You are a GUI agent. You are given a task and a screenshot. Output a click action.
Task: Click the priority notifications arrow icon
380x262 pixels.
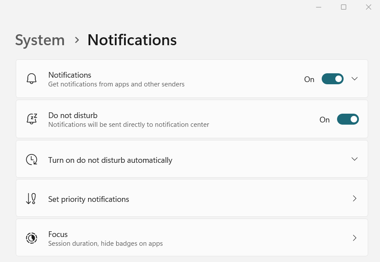pyautogui.click(x=31, y=199)
